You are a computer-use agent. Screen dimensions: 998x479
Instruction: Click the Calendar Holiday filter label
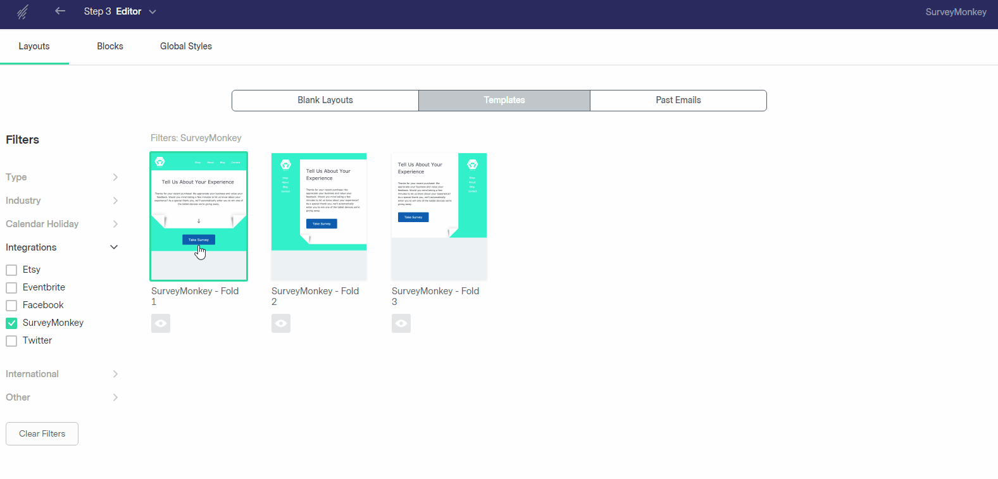pyautogui.click(x=42, y=224)
